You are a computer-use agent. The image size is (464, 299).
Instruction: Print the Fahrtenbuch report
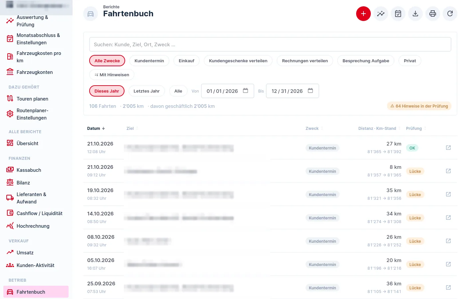(x=433, y=14)
